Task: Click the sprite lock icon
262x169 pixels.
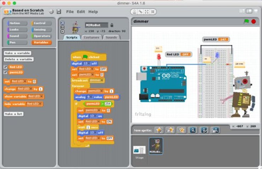Action: (112, 25)
